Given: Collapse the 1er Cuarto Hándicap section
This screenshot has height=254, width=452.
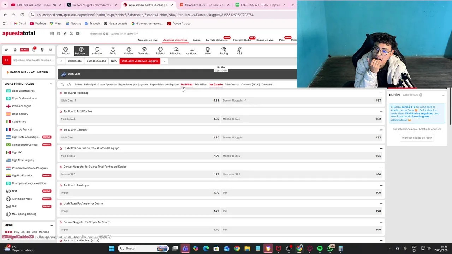Looking at the screenshot, I should click(x=381, y=93).
